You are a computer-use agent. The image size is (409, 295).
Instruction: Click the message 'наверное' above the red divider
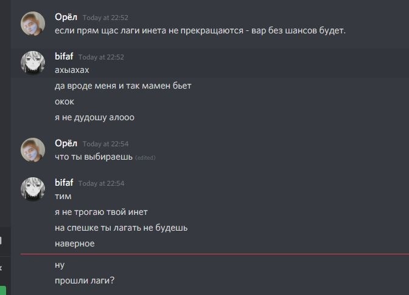[74, 243]
